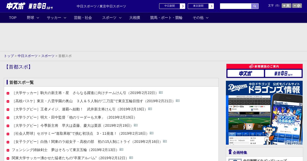Image resolution: width=307 pixels, height=161 pixels.
Task: Click camera icon beside 白熱！関東のラ組女子 article
Action: pos(165,141)
